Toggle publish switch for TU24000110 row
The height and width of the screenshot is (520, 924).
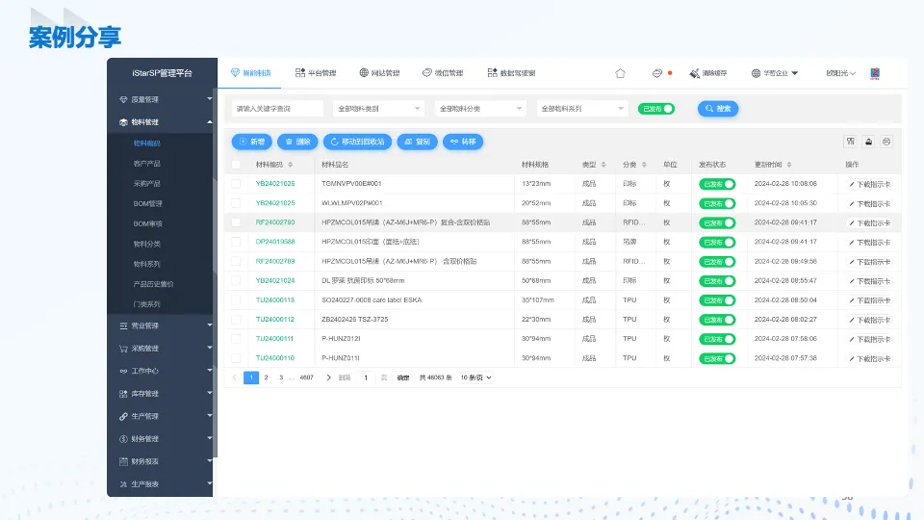pyautogui.click(x=717, y=358)
